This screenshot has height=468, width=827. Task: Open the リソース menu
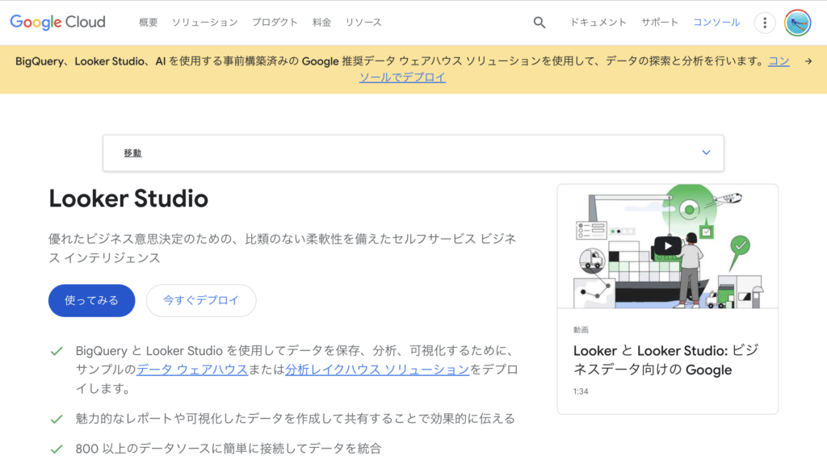point(363,23)
